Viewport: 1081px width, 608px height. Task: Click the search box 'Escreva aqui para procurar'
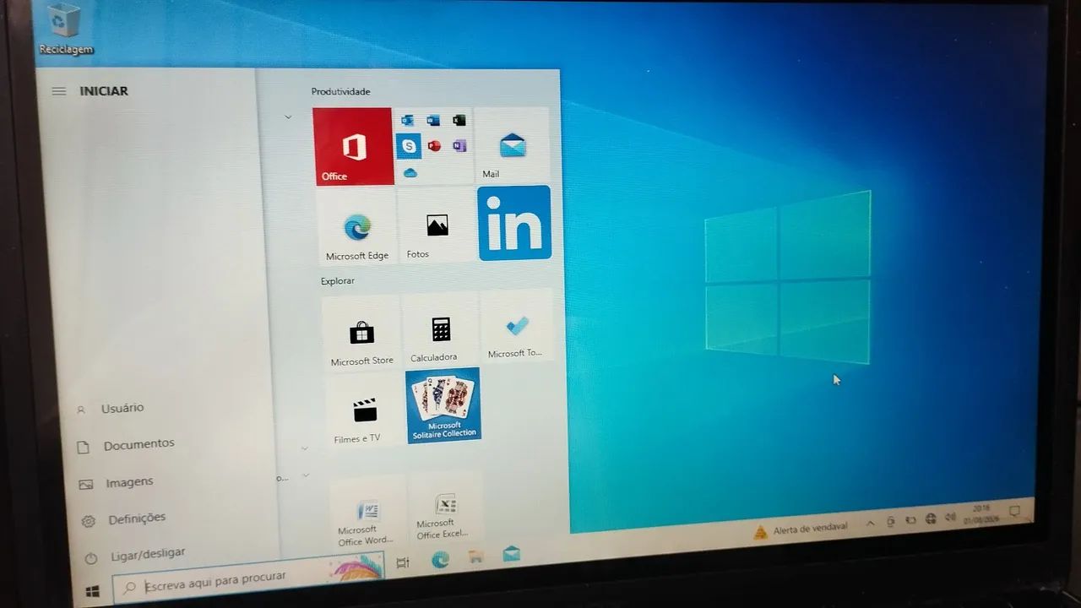click(x=249, y=577)
